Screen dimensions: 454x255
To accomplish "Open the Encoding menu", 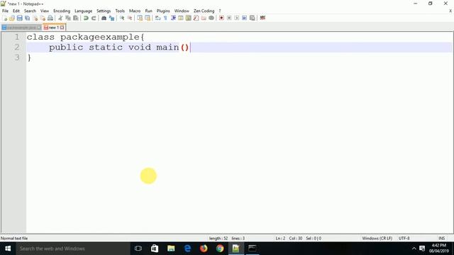I will coord(62,11).
